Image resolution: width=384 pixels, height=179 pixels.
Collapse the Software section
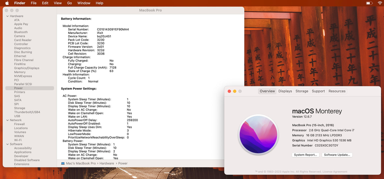(x=7, y=144)
